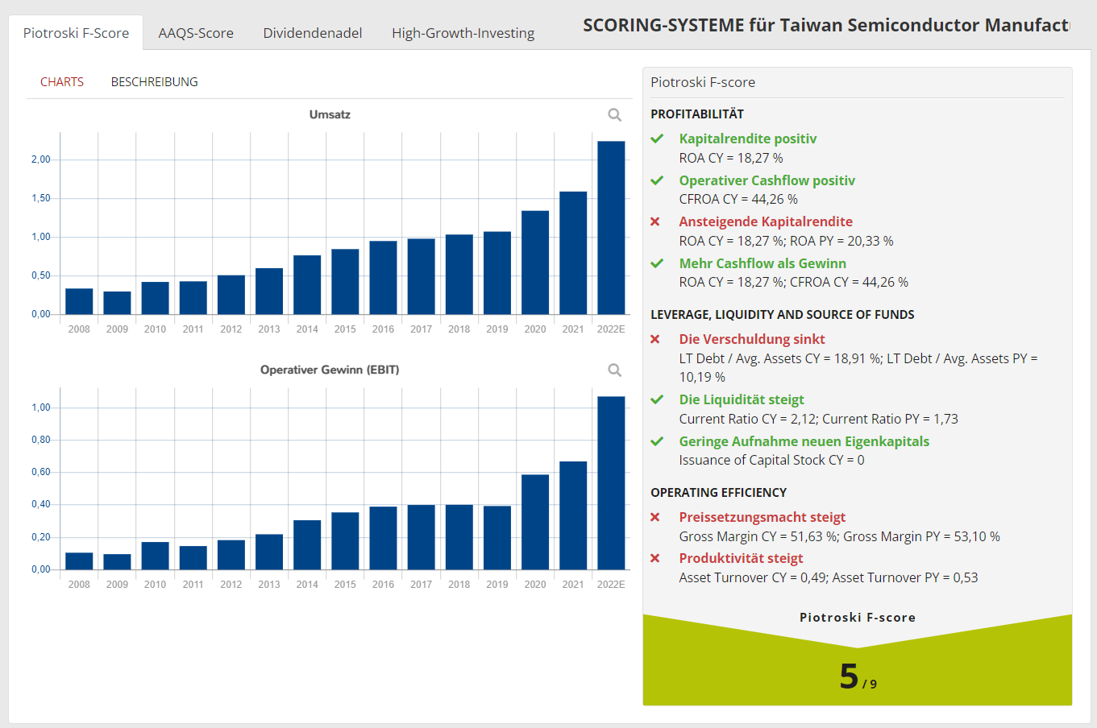
Task: Click the 2015 axis label under Umsatz chart
Action: 345,329
